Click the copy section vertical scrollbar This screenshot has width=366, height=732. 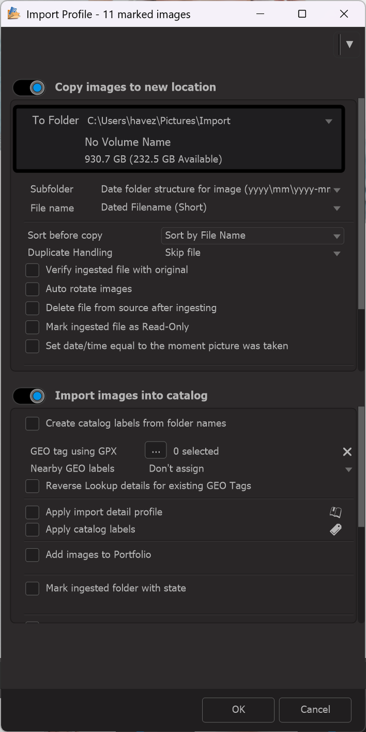click(361, 204)
